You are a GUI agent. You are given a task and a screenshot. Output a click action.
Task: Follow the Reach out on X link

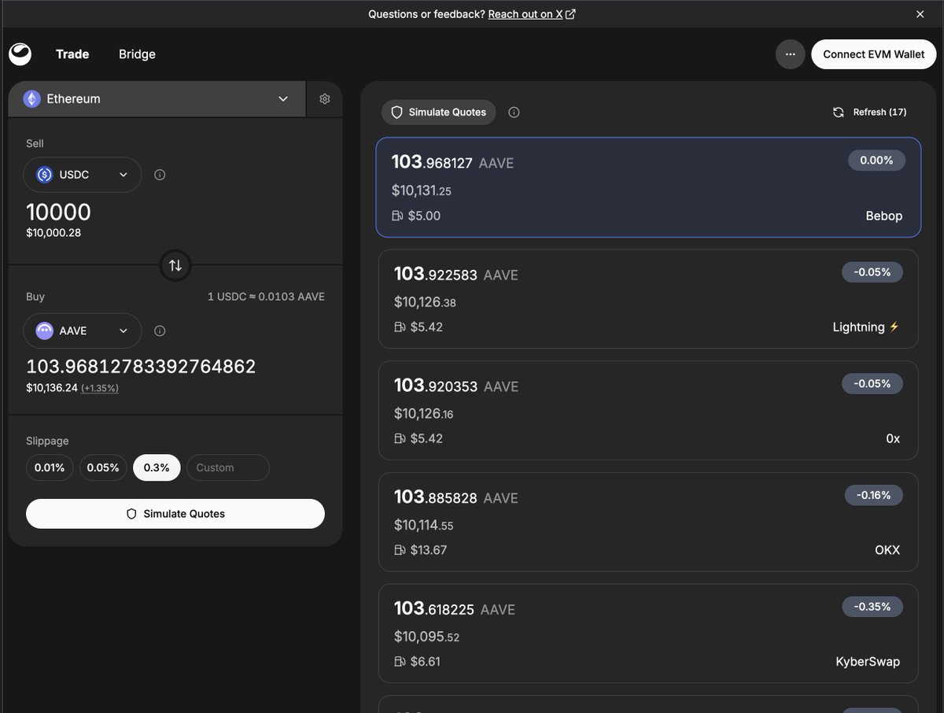click(525, 14)
